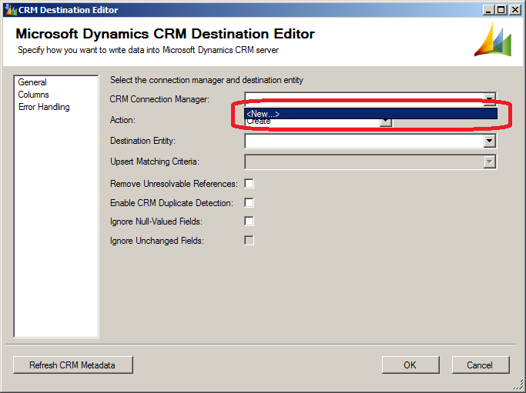Open the Destination Entity dropdown
Viewport: 526px width, 393px height.
coord(370,141)
